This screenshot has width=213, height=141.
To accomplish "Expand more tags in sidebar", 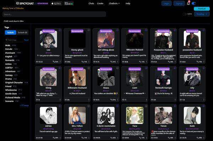I will (24, 105).
